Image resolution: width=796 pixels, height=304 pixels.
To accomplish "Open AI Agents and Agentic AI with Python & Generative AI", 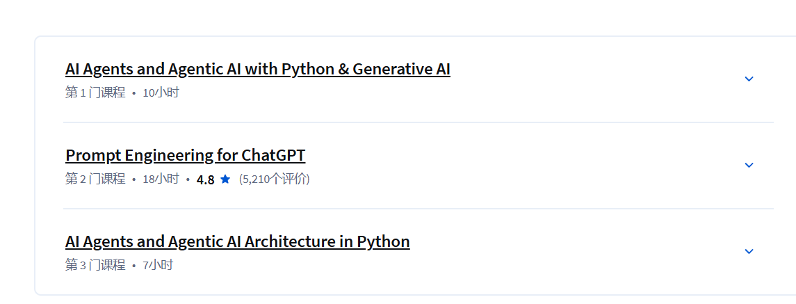I will [257, 70].
